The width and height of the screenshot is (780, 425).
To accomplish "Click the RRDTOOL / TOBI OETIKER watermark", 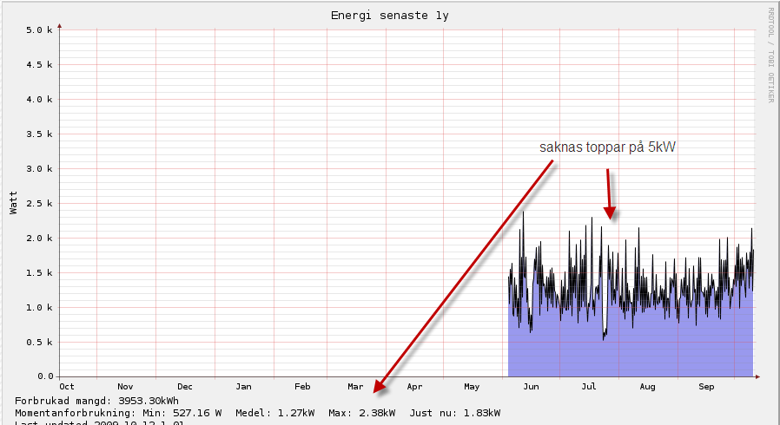I will coord(770,55).
